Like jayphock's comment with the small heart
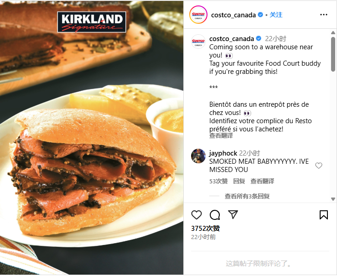Screen dimensions: 337x276 coord(318,166)
